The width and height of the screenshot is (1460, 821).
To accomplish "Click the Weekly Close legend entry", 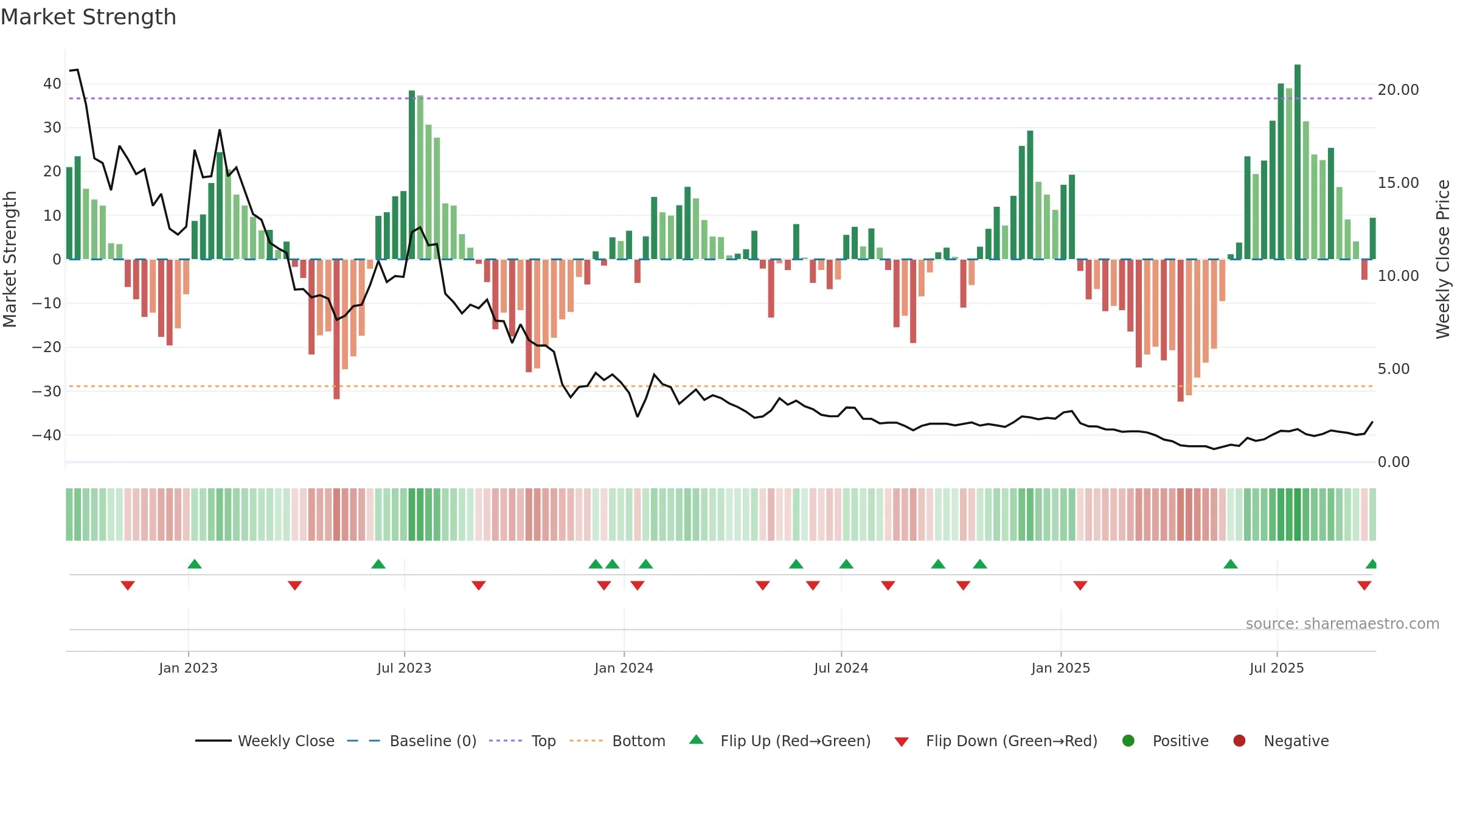I will [265, 741].
